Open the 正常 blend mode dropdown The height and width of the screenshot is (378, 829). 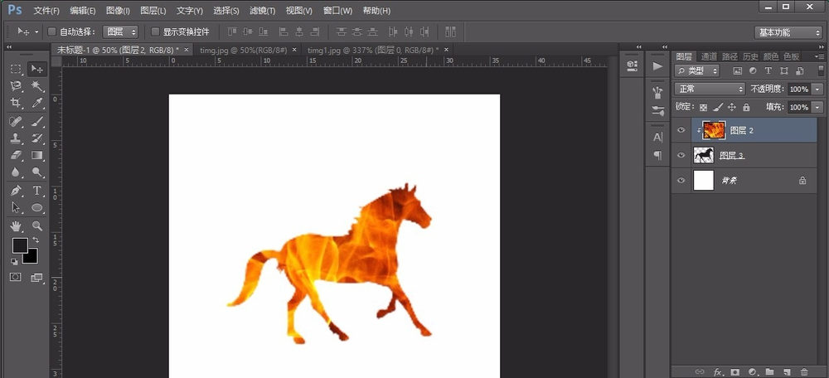pos(710,89)
